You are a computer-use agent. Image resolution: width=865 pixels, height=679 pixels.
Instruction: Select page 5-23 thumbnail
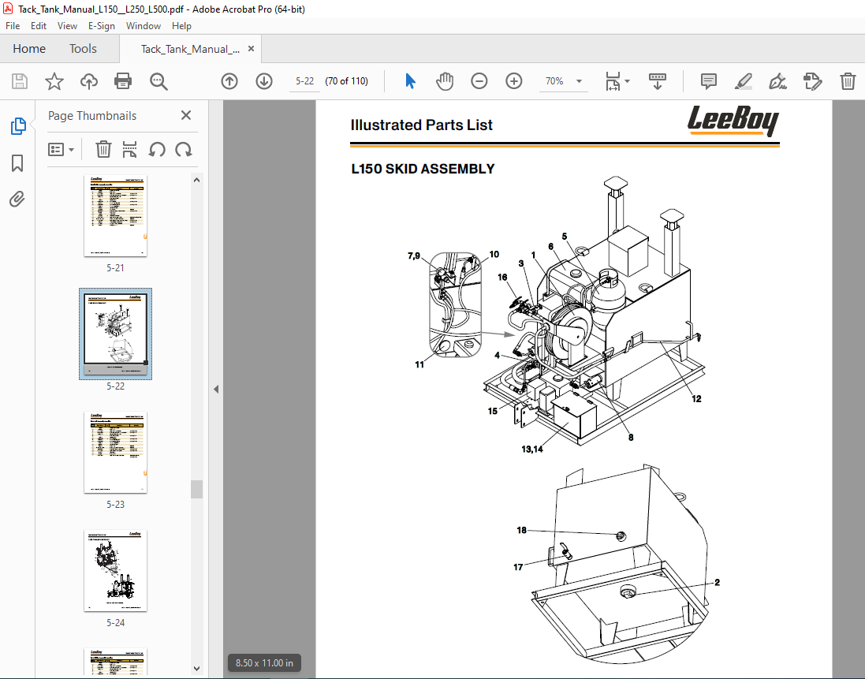[115, 453]
